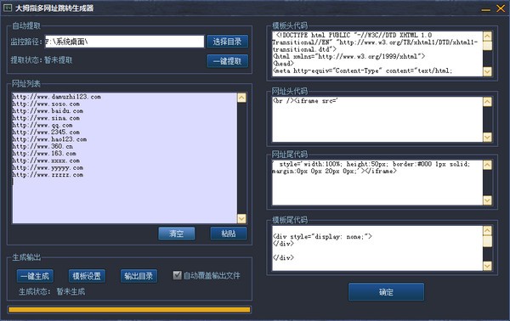Click the app icon in title bar
Image resolution: width=510 pixels, height=321 pixels.
(x=8, y=8)
